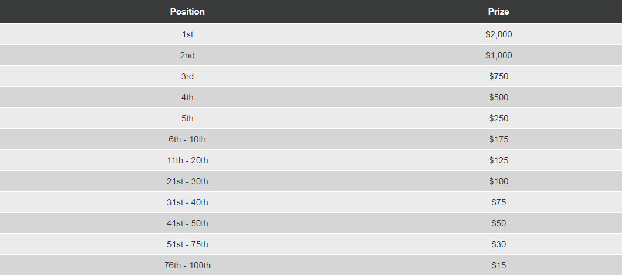Select the 51st - 75th position range

[x=187, y=244]
